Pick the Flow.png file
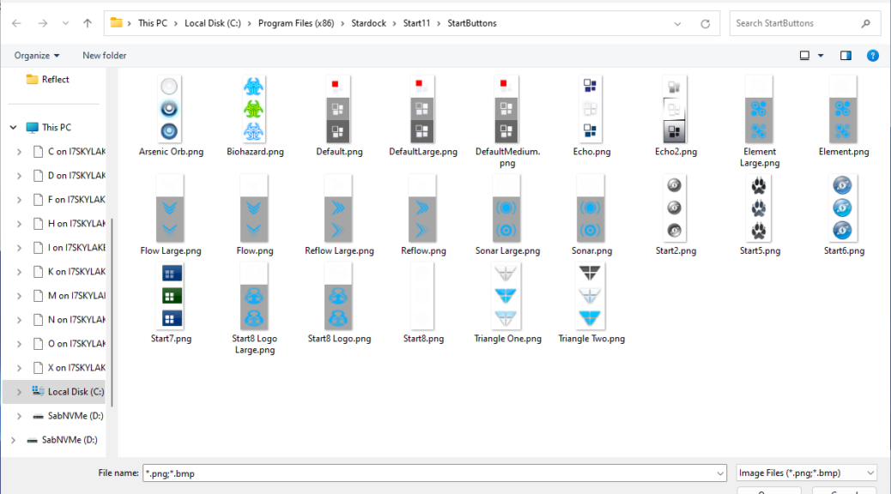 coord(253,208)
